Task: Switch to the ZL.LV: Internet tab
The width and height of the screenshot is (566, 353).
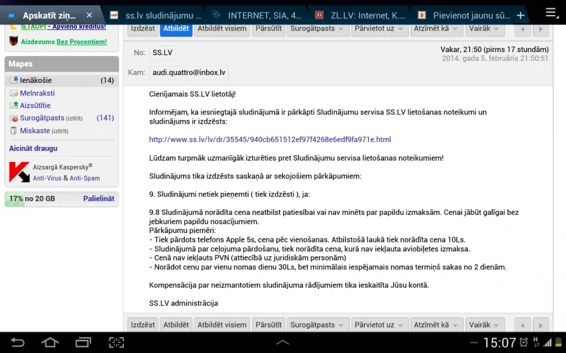Action: [x=360, y=16]
